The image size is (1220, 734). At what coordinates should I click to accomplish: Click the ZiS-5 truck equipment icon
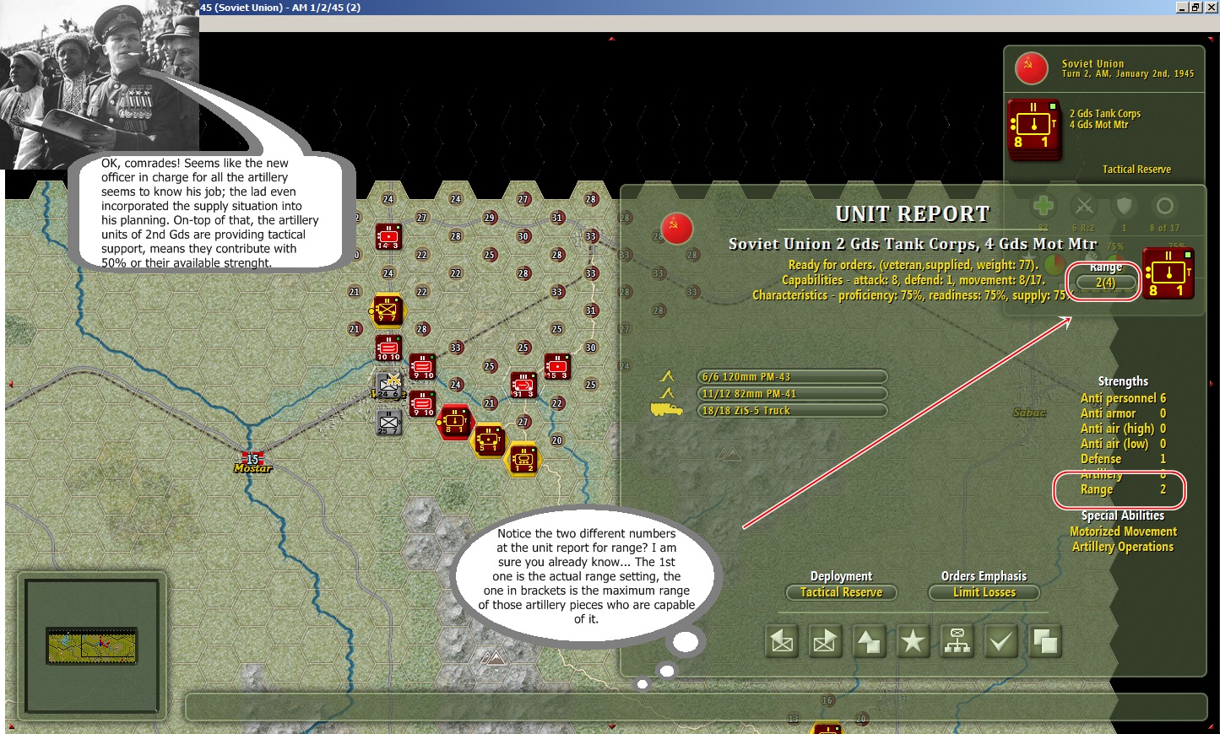click(x=667, y=409)
